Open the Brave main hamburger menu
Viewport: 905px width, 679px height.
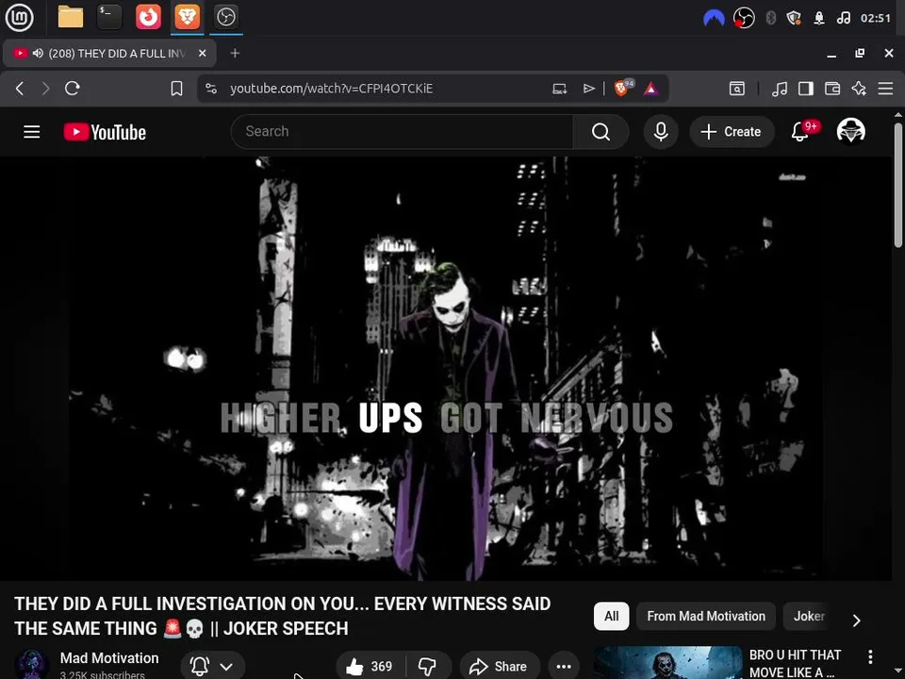[x=885, y=89]
